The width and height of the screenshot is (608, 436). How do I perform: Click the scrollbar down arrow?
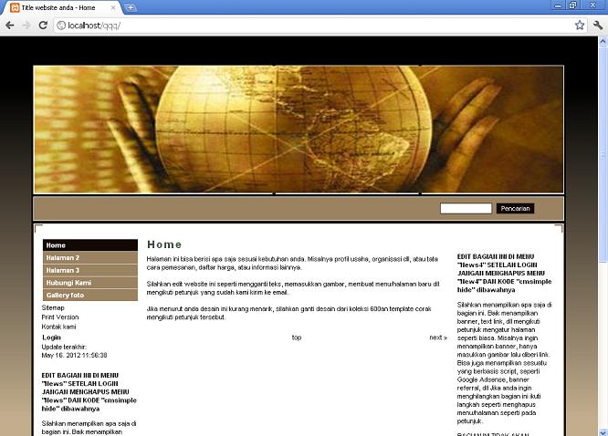603,431
